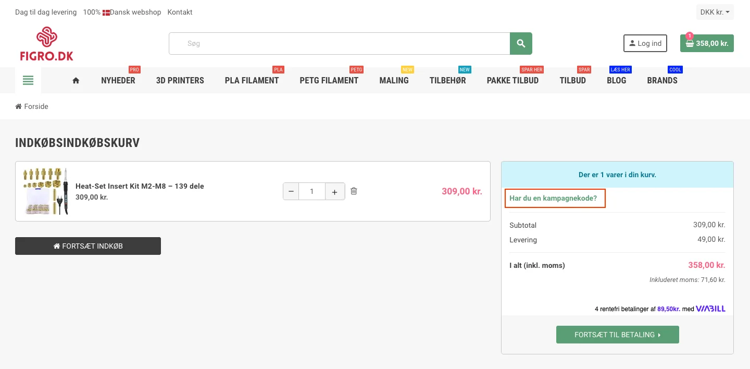Increase quantity with the plus button

coord(335,191)
